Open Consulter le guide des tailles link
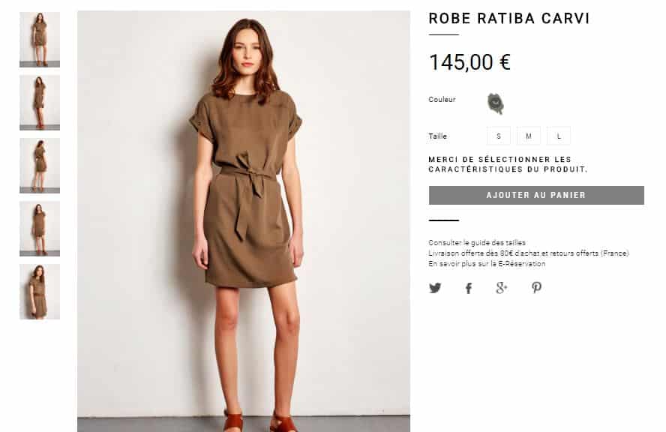The height and width of the screenshot is (432, 666). tap(477, 242)
